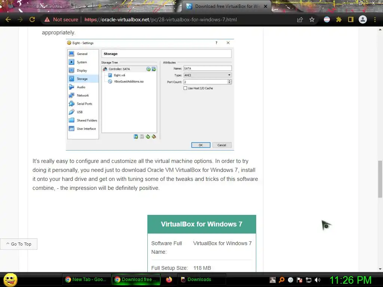Click the VirtualBox for Windows 7 table header

point(202,224)
